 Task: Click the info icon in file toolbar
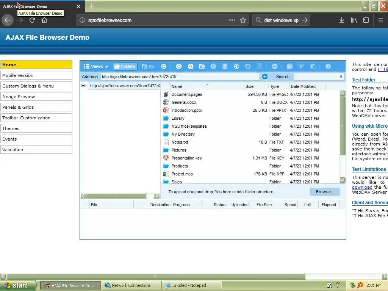[328, 66]
